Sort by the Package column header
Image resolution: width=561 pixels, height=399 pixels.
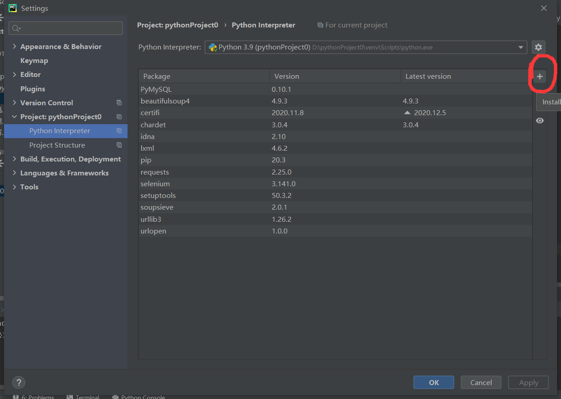tap(204, 76)
